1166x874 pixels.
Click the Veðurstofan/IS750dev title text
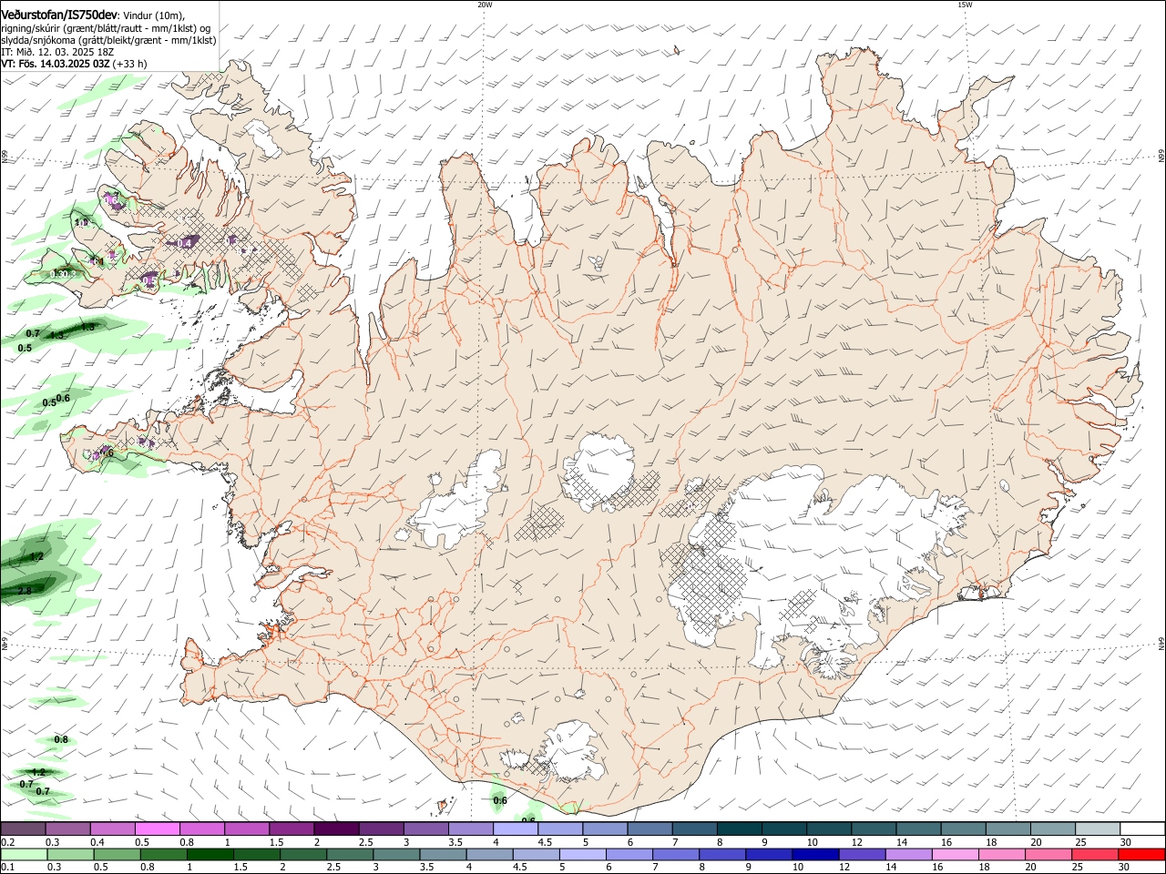coord(58,15)
